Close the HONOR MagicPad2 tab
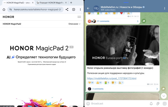 [x=33, y=3]
